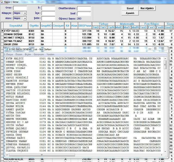Click Notepad horizontal scrollbar thumb
The image size is (174, 162).
42,155
